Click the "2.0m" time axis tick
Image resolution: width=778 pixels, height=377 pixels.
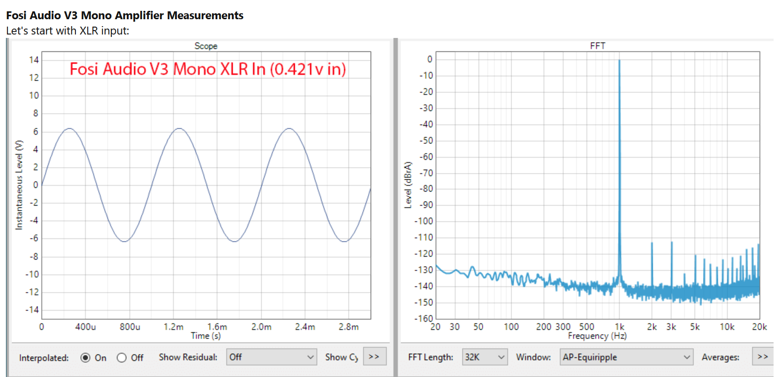point(261,327)
